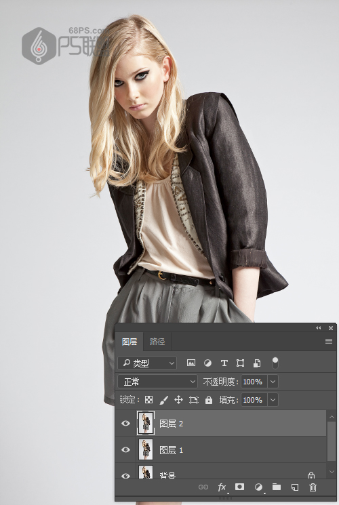The width and height of the screenshot is (339, 505).
Task: Open 类型 filter type dropdown
Action: 147,363
